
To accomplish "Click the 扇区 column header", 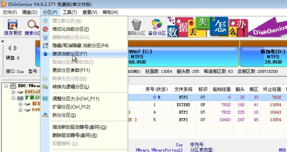I will tap(254, 89).
